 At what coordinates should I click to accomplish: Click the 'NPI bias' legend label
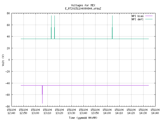137,16
